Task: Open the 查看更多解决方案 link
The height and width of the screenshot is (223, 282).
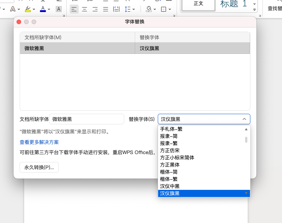Action: [39, 142]
